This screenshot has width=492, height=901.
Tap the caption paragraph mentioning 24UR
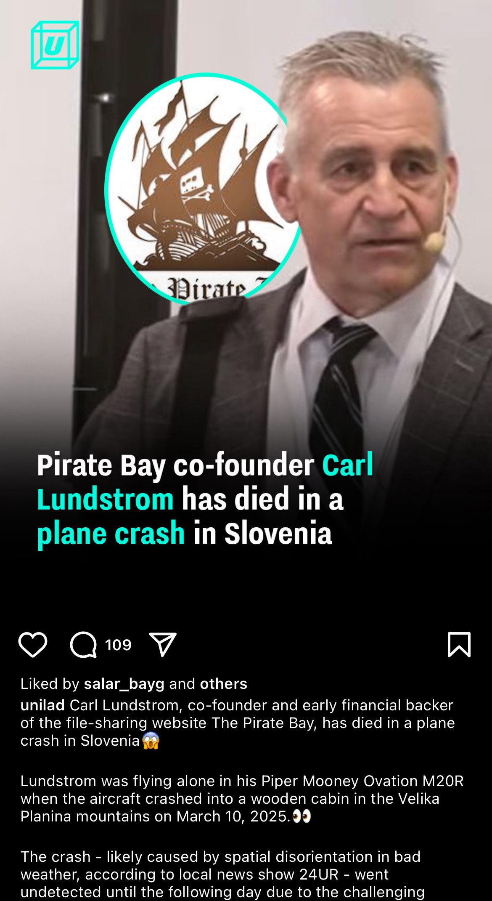pos(222,874)
